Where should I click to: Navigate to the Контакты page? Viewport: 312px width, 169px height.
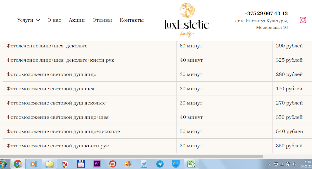click(132, 20)
